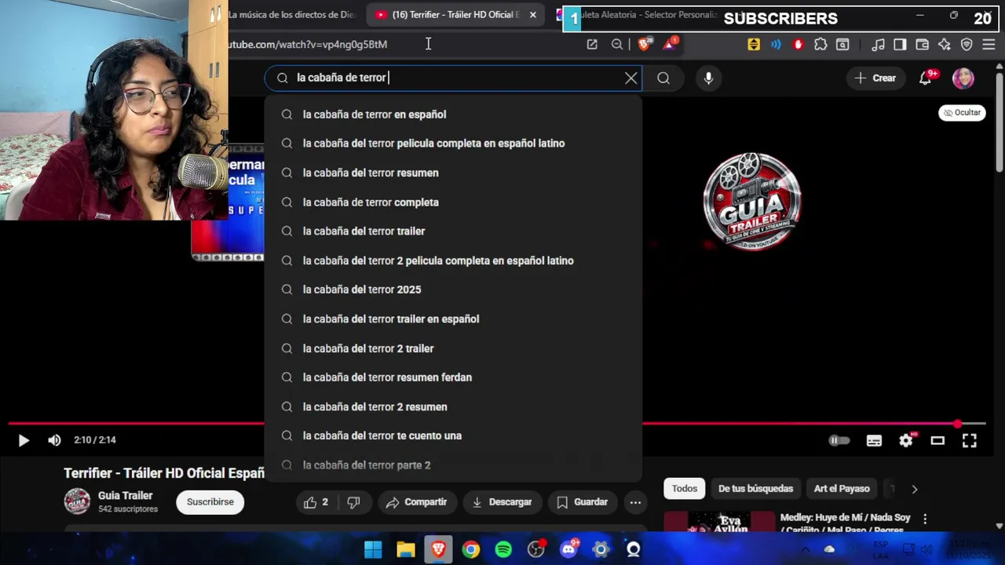Viewport: 1005px width, 565px height.
Task: Open browser extensions puzzle icon
Action: pyautogui.click(x=820, y=45)
